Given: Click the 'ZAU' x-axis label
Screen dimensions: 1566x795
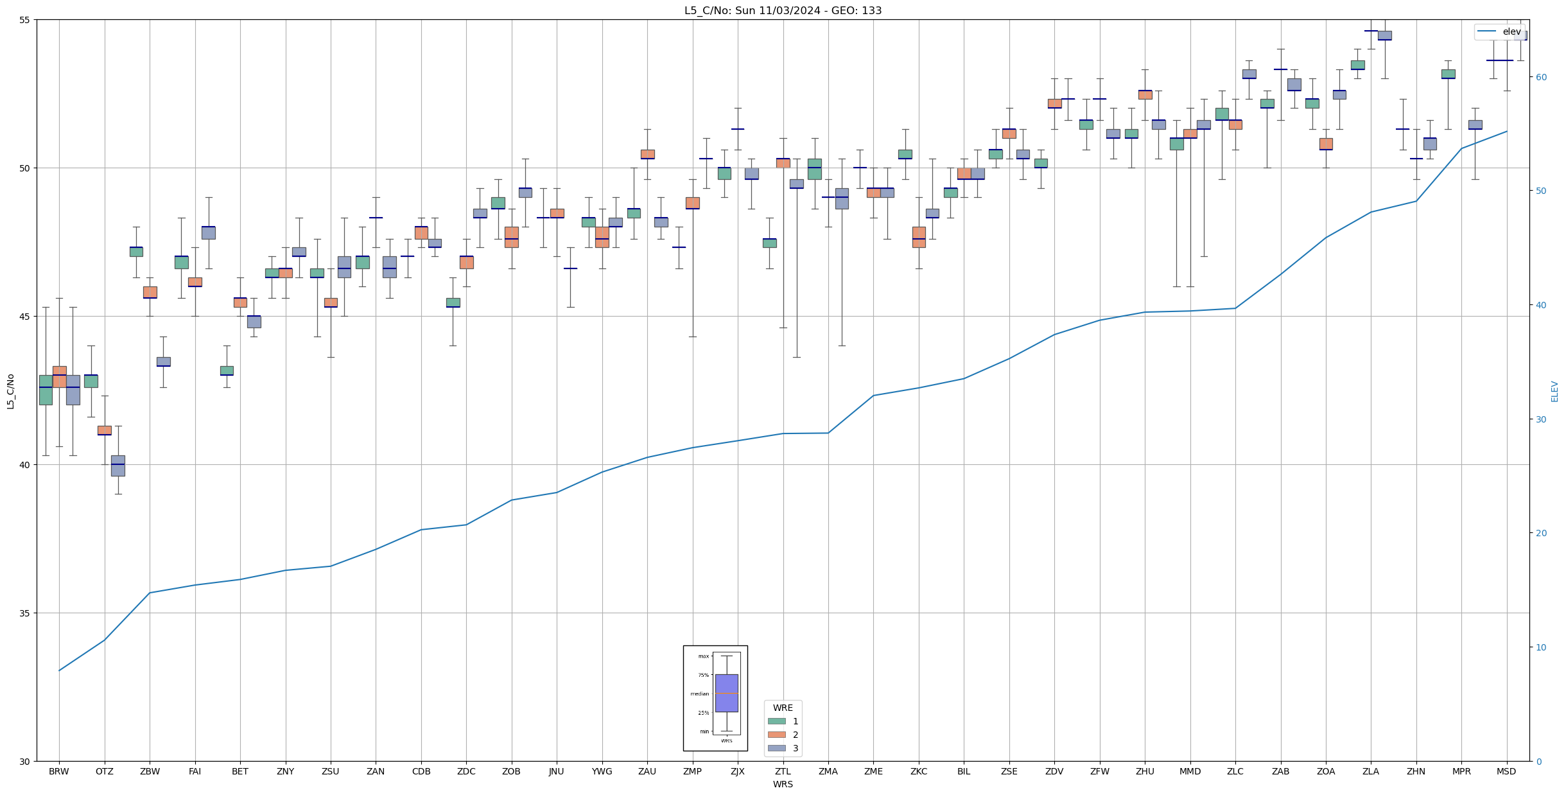Looking at the screenshot, I should (x=647, y=771).
